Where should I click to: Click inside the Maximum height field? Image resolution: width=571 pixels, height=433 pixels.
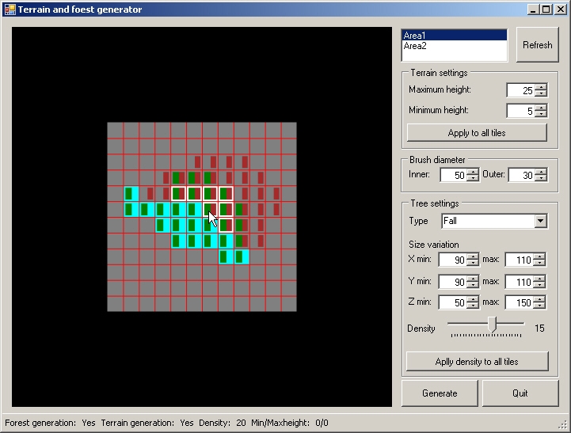(520, 90)
